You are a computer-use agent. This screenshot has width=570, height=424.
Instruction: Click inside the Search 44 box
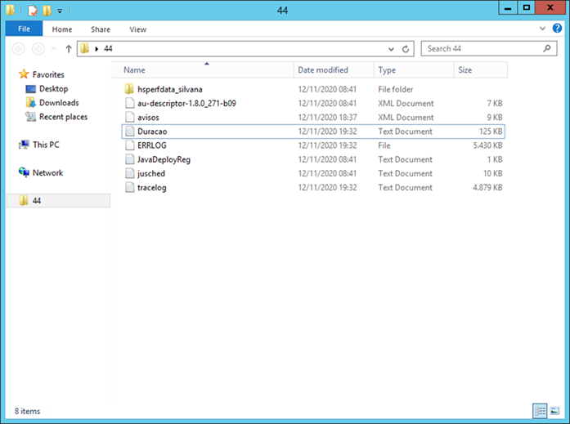[482, 49]
